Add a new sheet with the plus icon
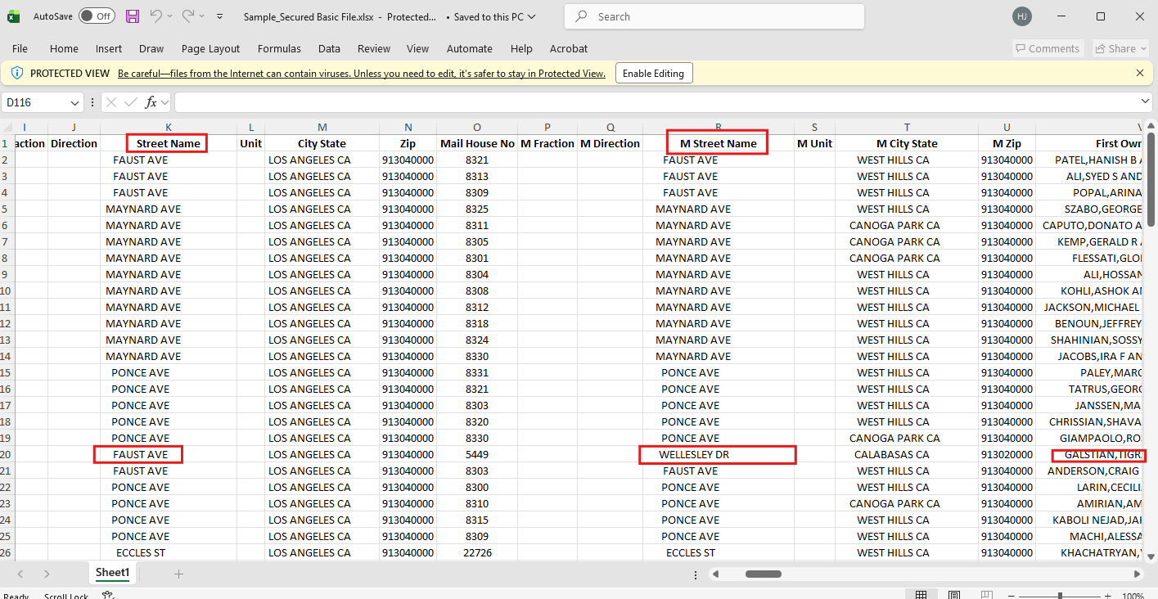 pos(178,574)
